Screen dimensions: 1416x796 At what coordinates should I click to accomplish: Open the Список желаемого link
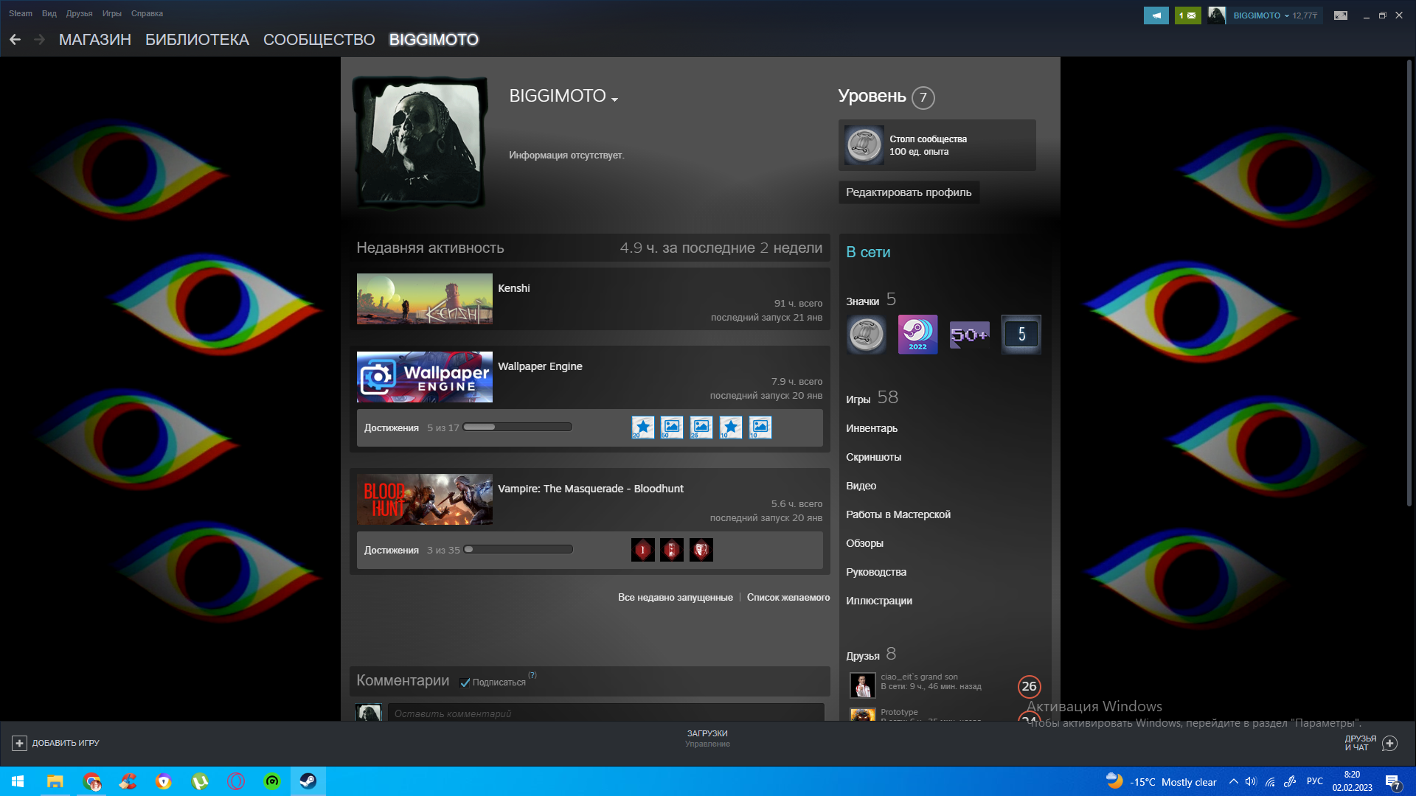pos(788,597)
